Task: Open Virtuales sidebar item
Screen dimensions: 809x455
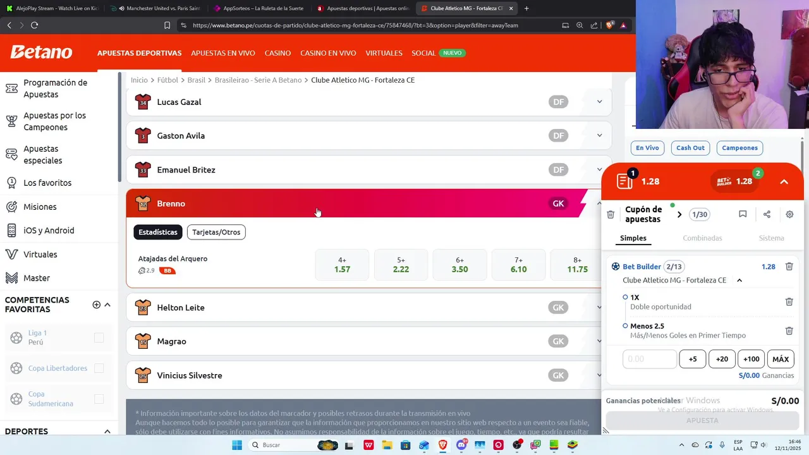Action: coord(40,254)
